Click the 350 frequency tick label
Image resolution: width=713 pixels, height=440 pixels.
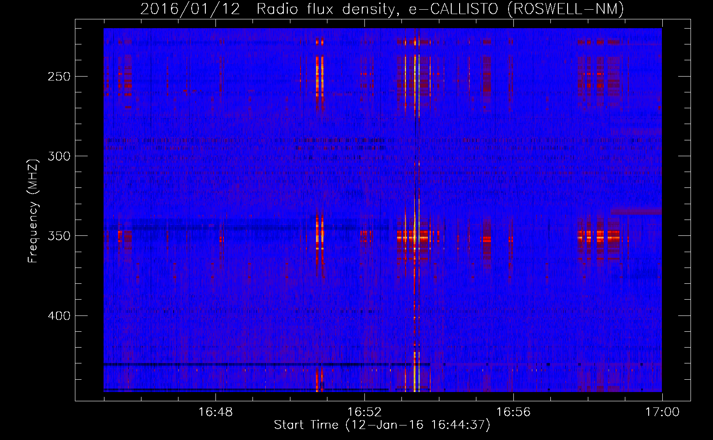59,236
